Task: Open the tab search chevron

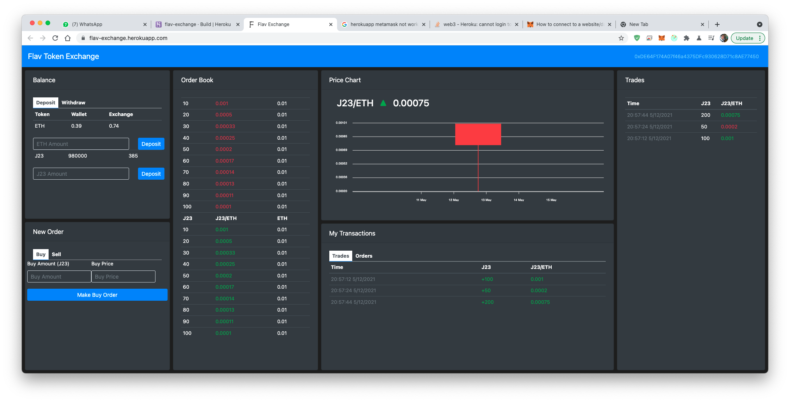Action: (x=760, y=24)
